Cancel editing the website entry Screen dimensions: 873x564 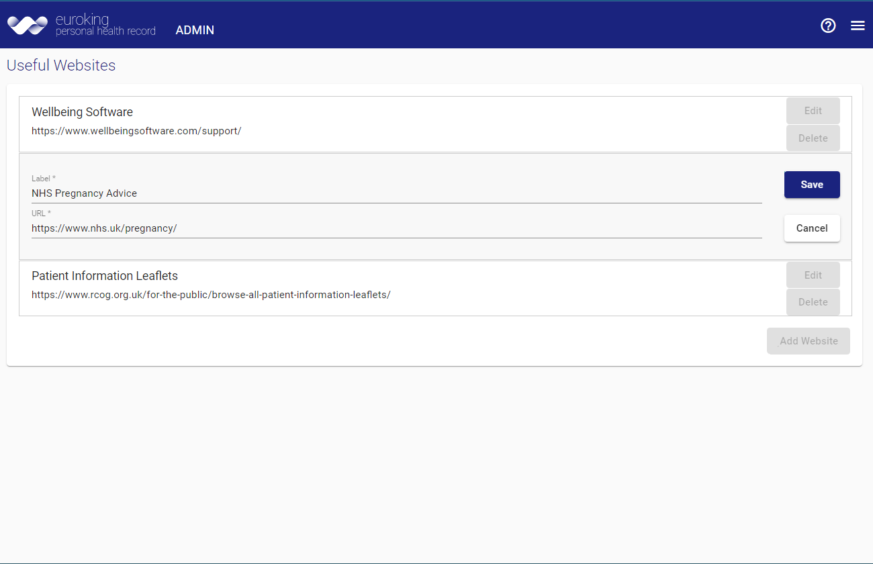click(812, 228)
